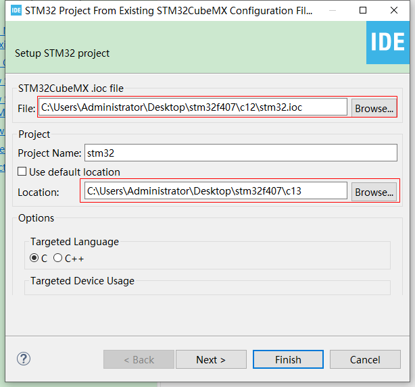The height and width of the screenshot is (387, 415).
Task: Browse for the .ioc file
Action: click(374, 108)
